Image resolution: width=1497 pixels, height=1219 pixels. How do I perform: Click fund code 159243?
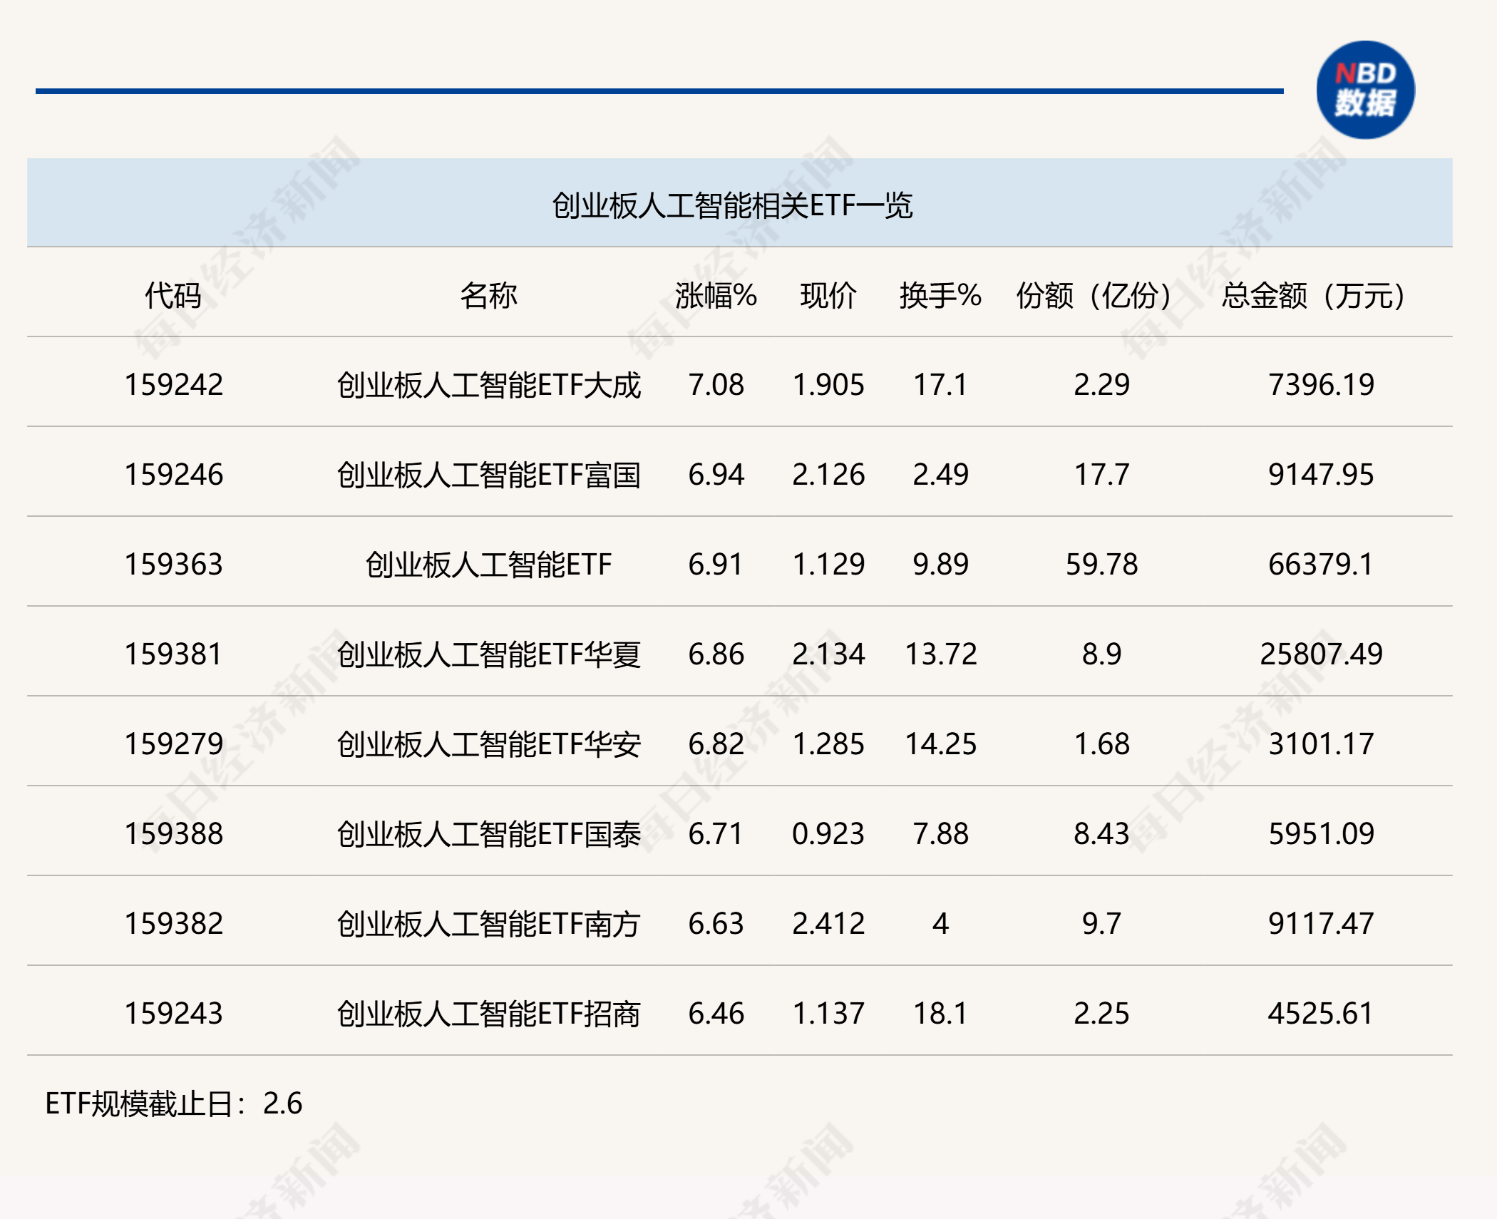[173, 1014]
